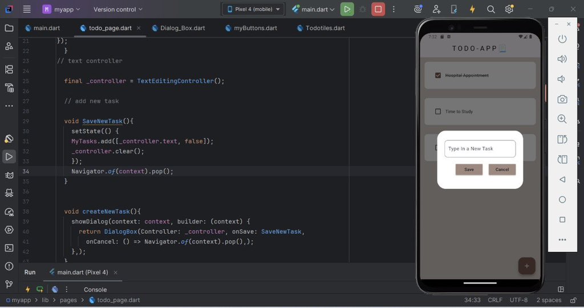Raise emulator volume with volume up icon
The image size is (584, 308).
click(x=562, y=59)
